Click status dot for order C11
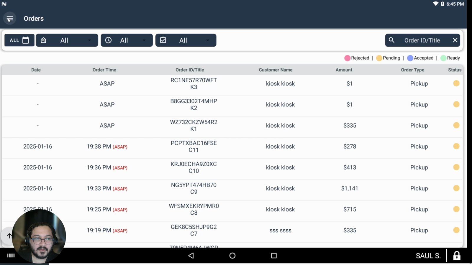Image resolution: width=472 pixels, height=265 pixels. pos(456,146)
